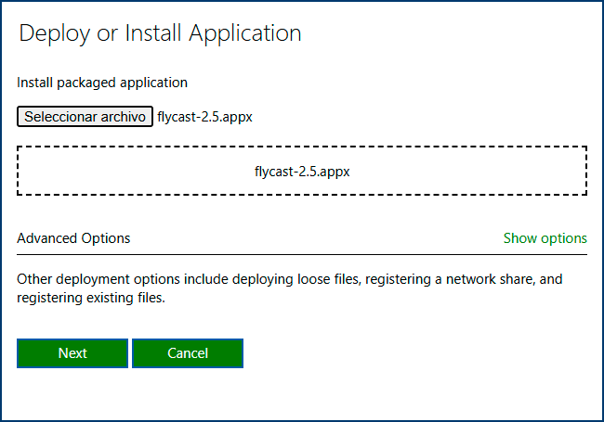Click the word Application in the dialog title
The height and width of the screenshot is (422, 604).
(245, 33)
